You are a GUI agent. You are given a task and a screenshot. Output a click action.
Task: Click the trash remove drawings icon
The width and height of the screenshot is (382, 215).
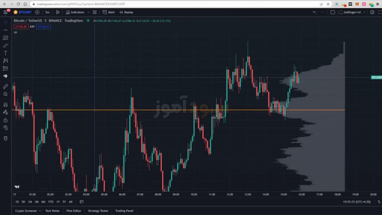pos(5,138)
